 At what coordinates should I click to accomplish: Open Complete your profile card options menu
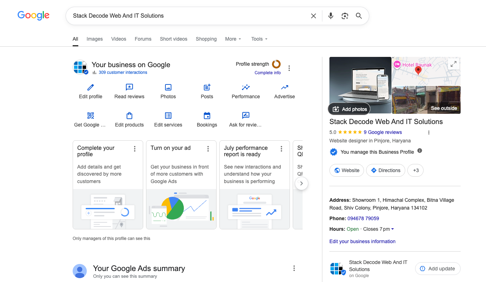coord(135,149)
